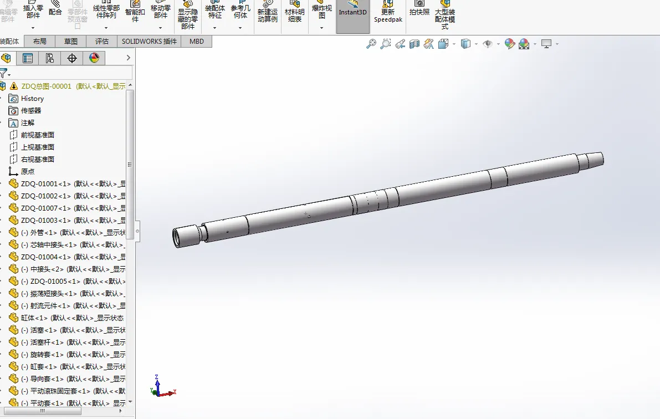The image size is (660, 419).
Task: Create a 新建运动算例 motion study
Action: 267,12
